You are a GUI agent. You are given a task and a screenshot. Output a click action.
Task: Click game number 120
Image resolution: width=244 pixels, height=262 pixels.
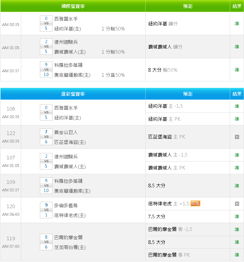[x=11, y=206]
